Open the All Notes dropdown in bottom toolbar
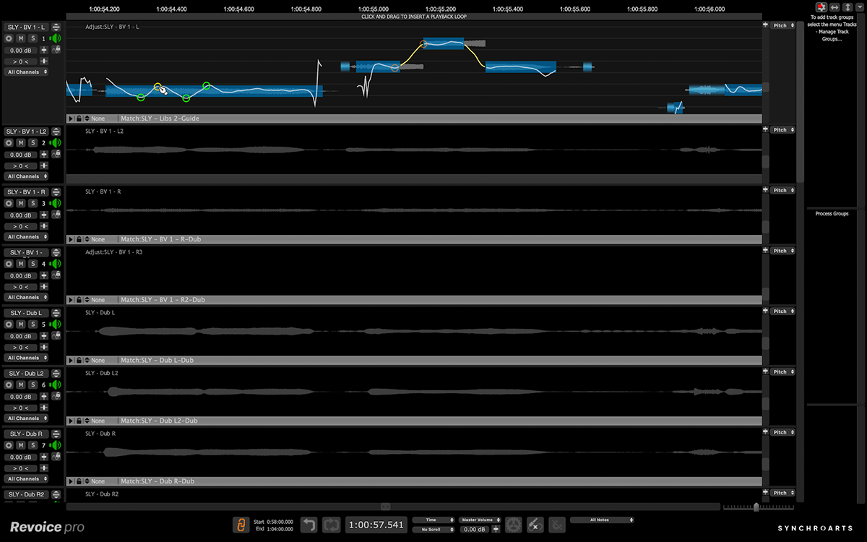The height and width of the screenshot is (542, 867). [x=602, y=520]
